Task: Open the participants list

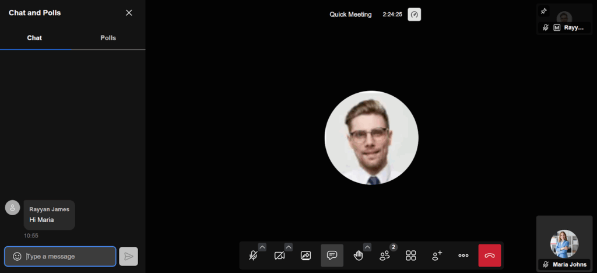Action: (385, 256)
